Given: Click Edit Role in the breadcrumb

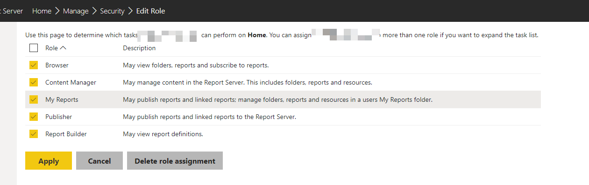Looking at the screenshot, I should pos(150,11).
